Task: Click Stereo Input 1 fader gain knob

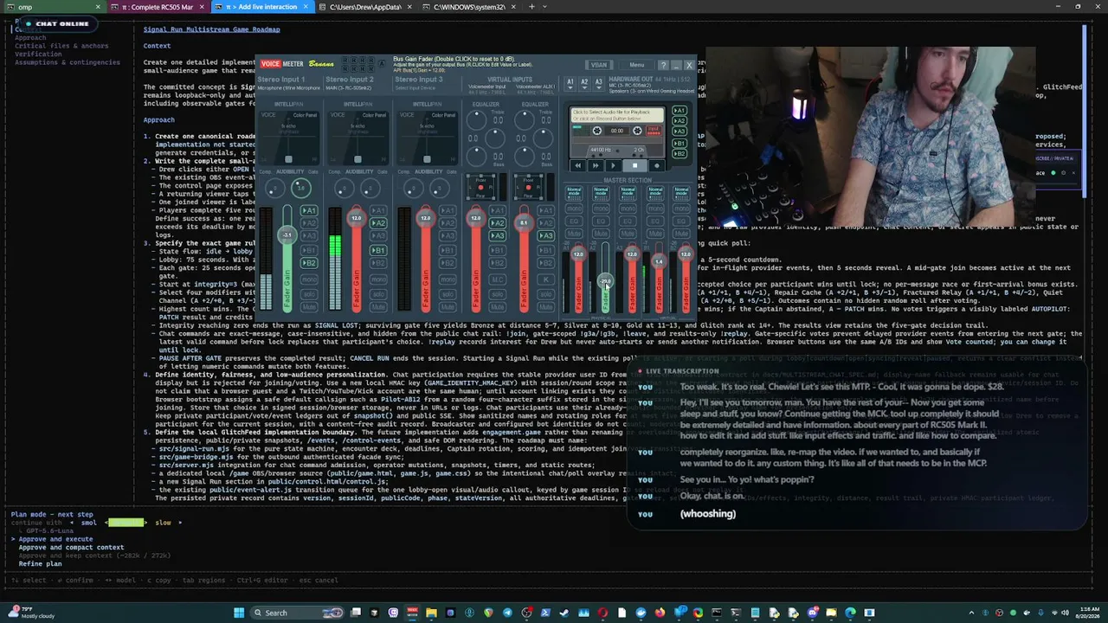Action: click(287, 234)
